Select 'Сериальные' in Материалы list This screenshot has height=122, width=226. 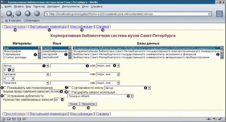tap(20, 54)
